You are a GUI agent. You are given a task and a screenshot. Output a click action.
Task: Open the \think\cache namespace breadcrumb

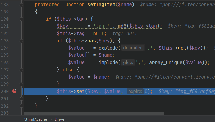pyautogui.click(x=36, y=119)
